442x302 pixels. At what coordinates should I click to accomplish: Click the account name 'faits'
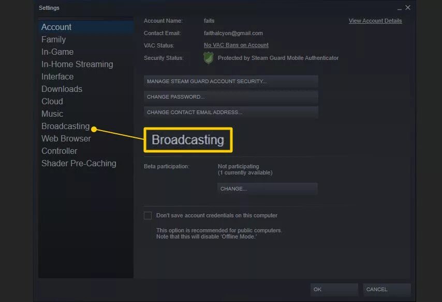tap(209, 21)
